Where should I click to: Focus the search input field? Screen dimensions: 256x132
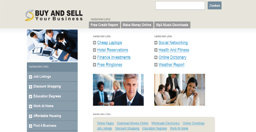coord(180,5)
